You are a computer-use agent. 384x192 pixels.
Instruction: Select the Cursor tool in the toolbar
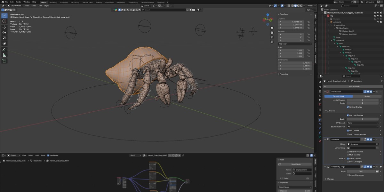4,21
